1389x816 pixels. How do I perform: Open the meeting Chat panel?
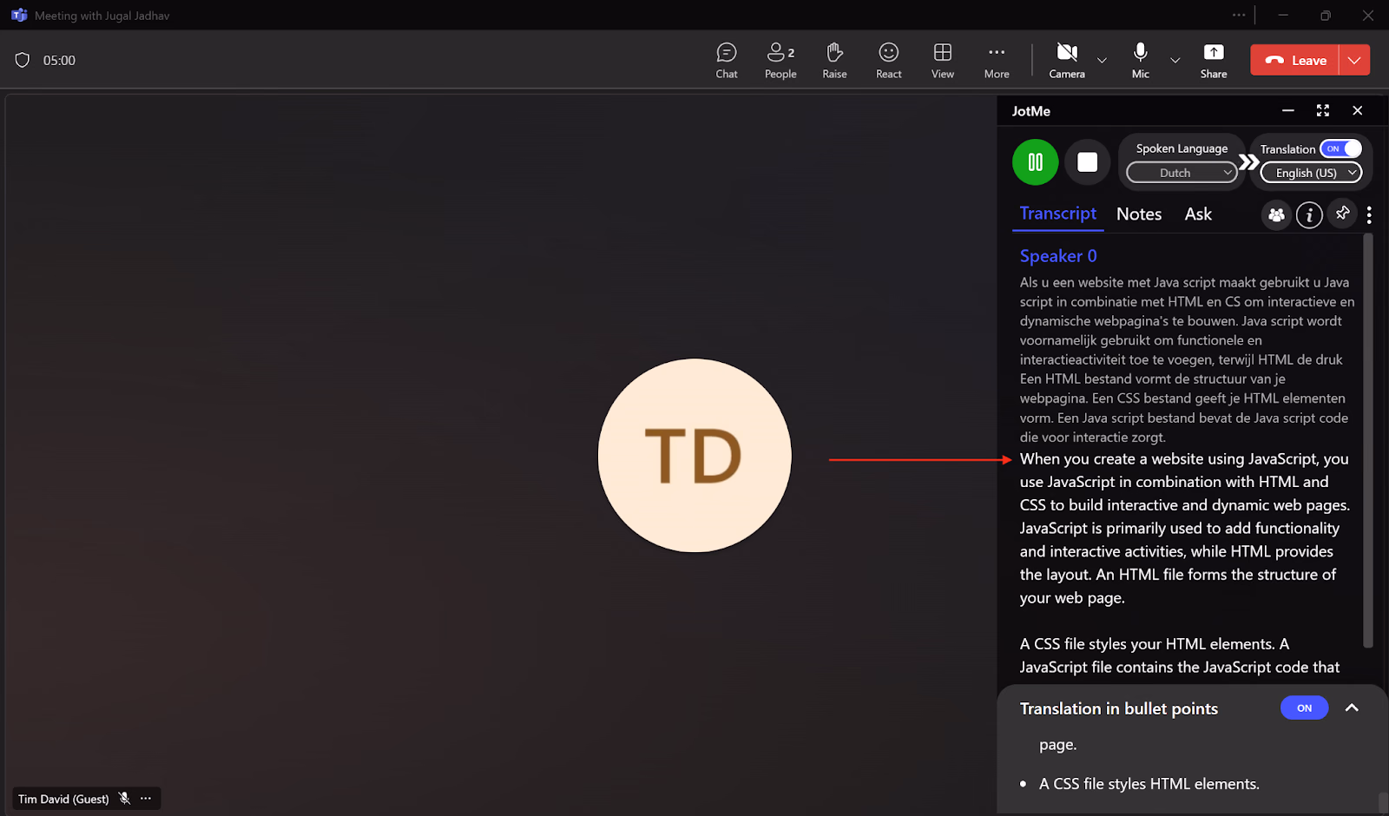pyautogui.click(x=727, y=61)
